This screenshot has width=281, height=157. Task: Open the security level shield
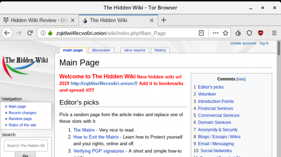click(249, 33)
